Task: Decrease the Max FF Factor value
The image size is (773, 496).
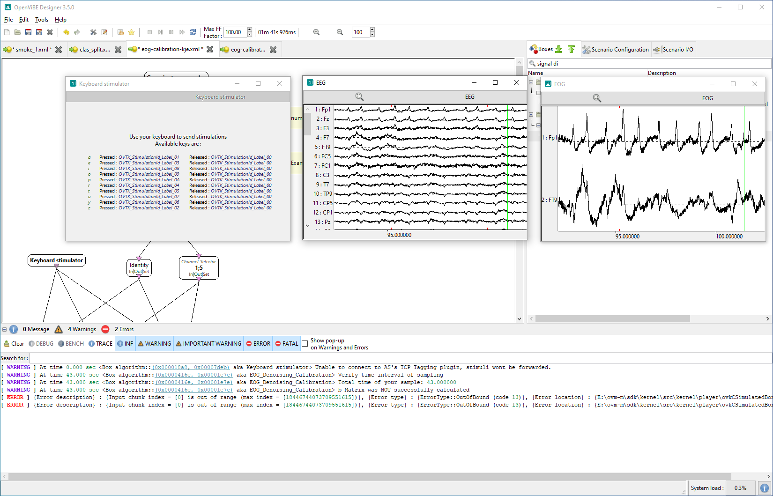Action: point(250,35)
